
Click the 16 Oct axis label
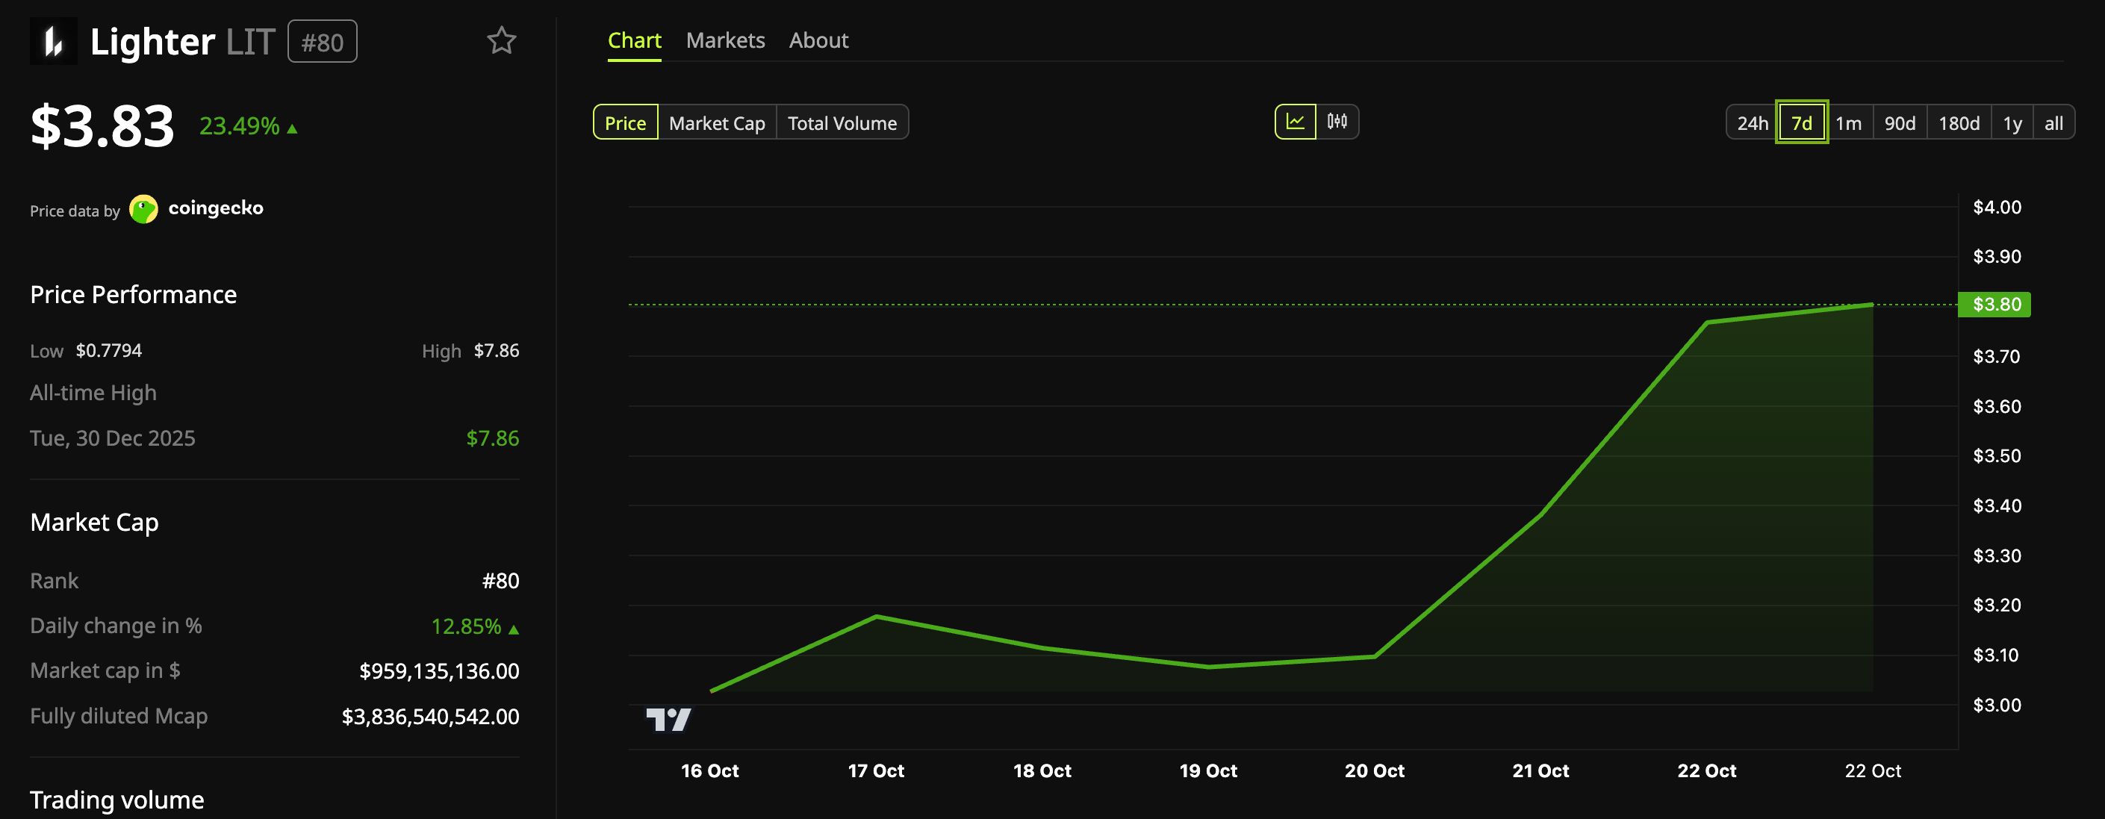[709, 770]
